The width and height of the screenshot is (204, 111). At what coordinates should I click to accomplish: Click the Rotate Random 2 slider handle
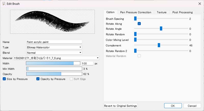pos(135,51)
